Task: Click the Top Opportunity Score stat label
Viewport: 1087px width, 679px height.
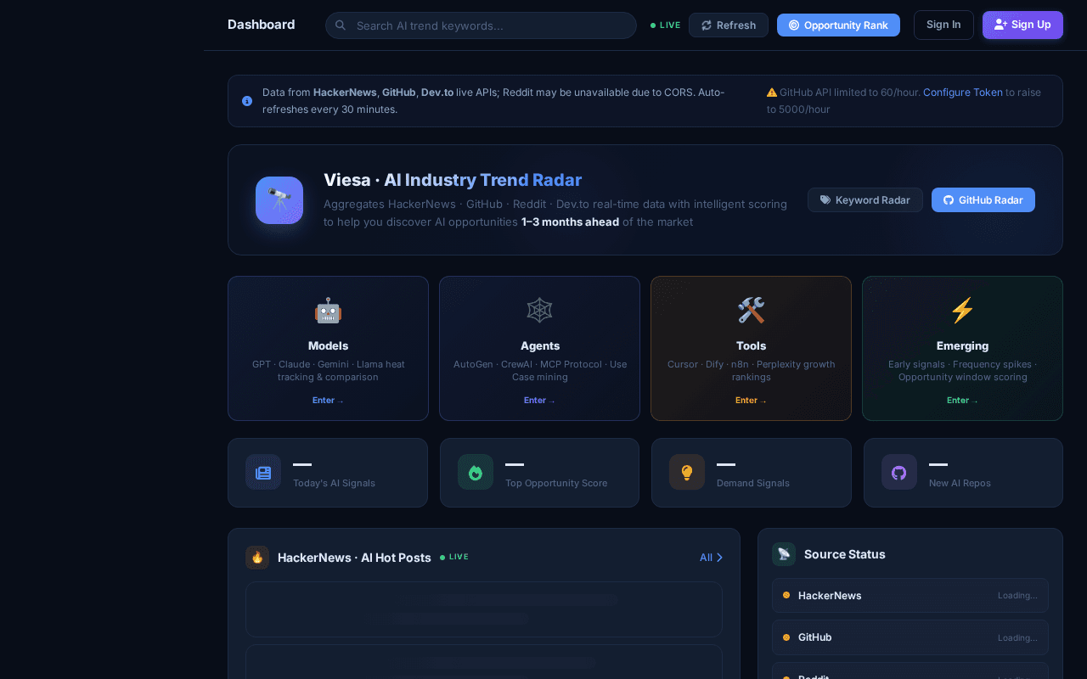Action: click(x=556, y=483)
